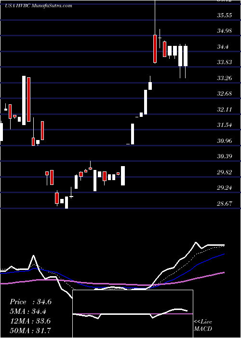The width and height of the screenshot is (241, 338).
Task: Click the 30.39 price axis label
Action: tap(225, 156)
